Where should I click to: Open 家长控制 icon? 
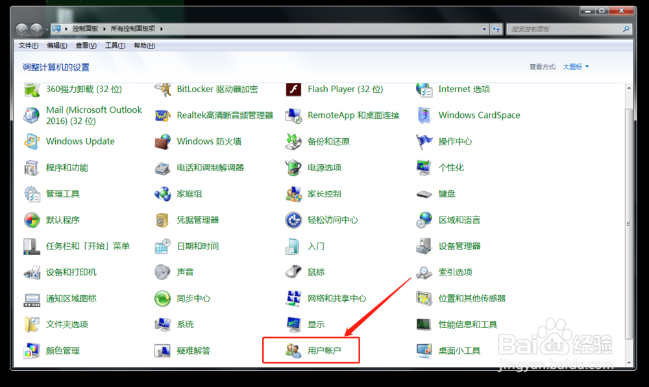293,194
